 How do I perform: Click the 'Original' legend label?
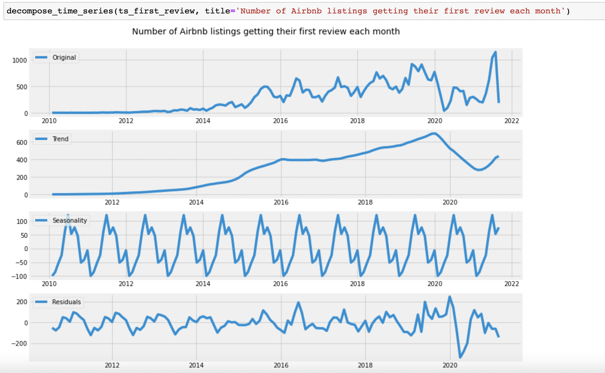pos(64,57)
